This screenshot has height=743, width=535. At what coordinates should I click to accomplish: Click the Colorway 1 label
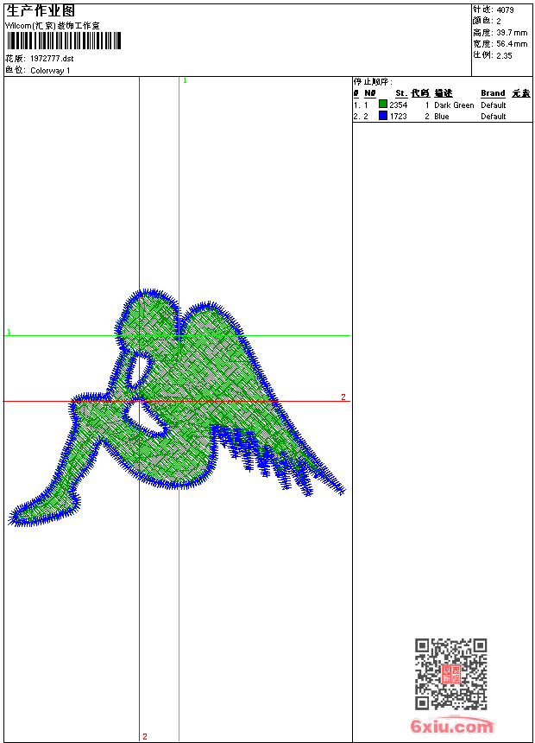pos(50,70)
